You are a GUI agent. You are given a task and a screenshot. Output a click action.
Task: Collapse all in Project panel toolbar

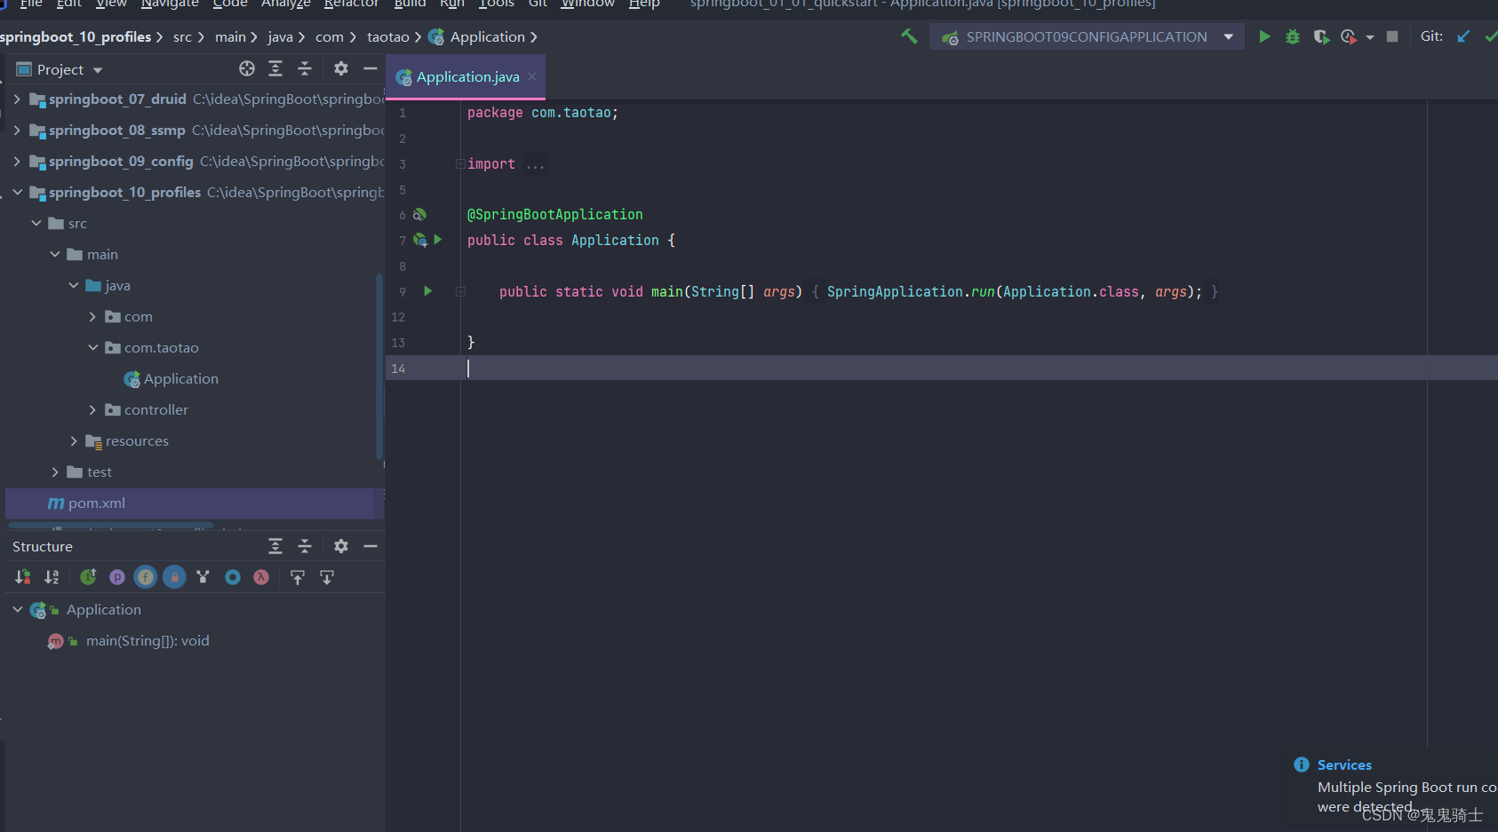[305, 68]
